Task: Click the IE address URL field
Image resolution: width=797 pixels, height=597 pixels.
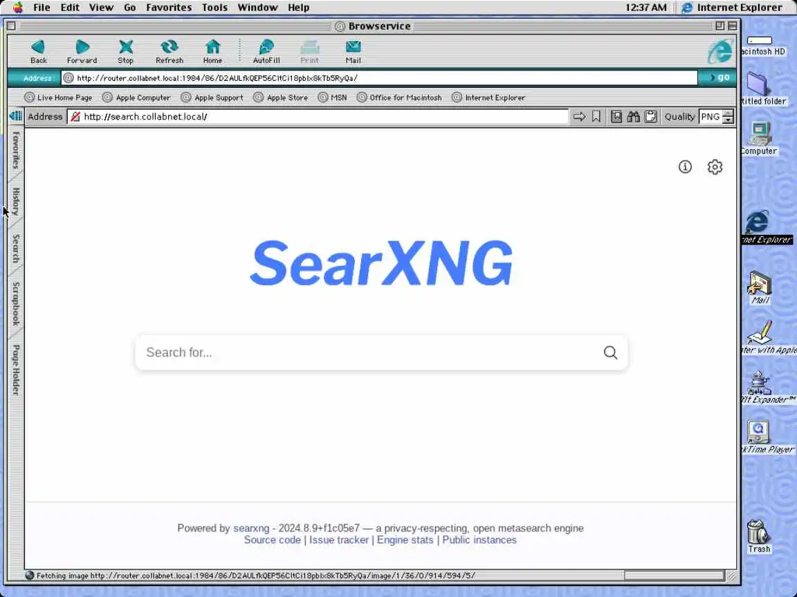Action: 379,77
